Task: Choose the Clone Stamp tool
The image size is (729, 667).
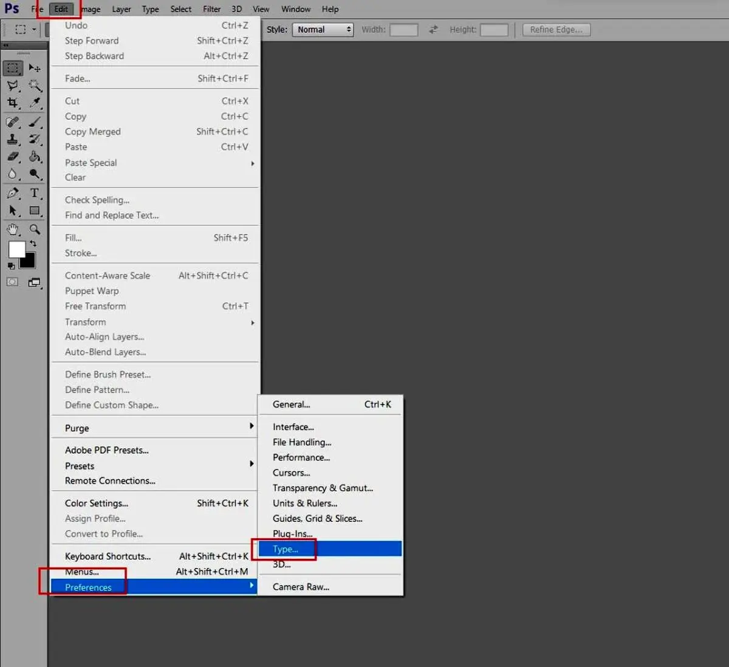Action: pos(13,139)
